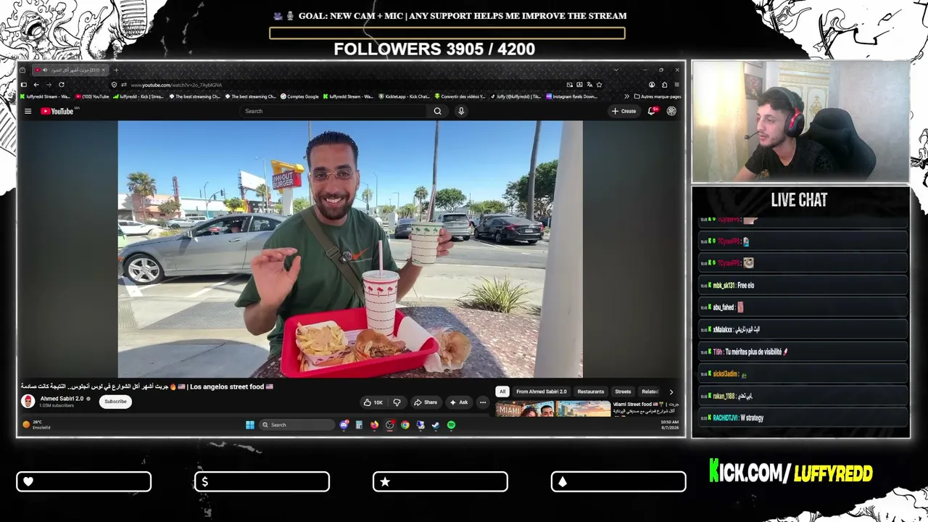Screen dimensions: 928x522
Task: Open the Windows Start menu
Action: [250, 425]
